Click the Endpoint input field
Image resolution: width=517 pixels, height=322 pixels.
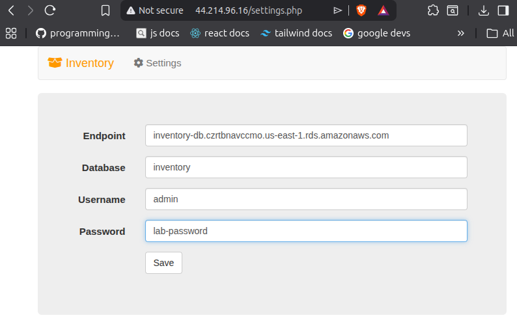(306, 135)
